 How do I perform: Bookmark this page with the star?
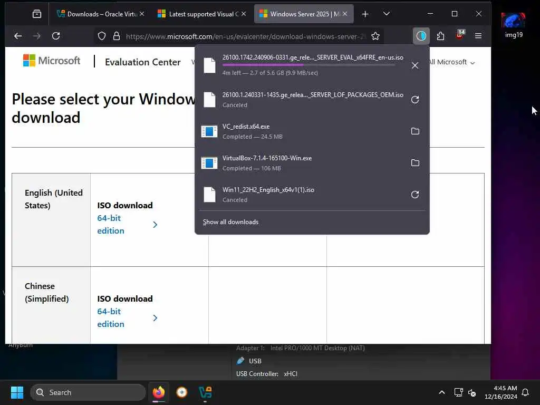[375, 36]
